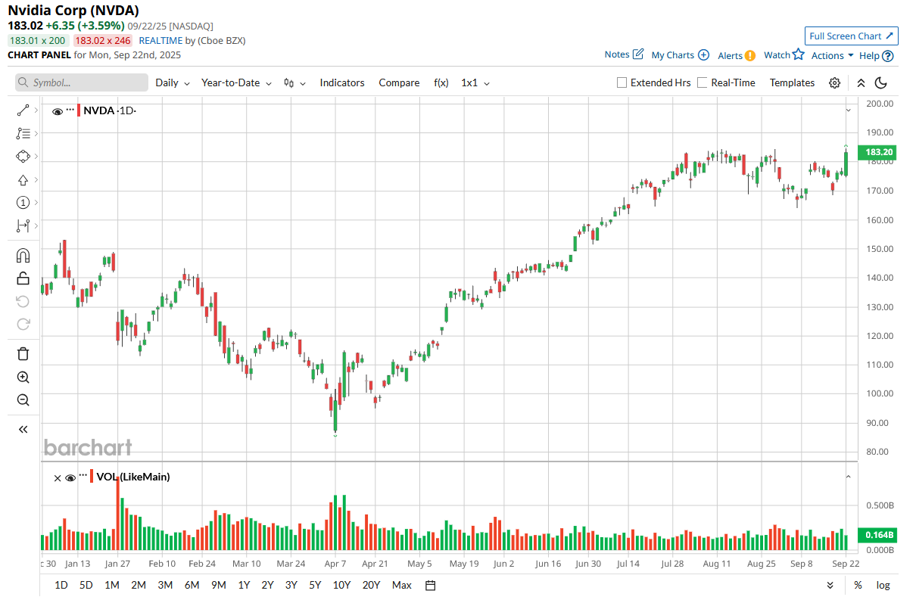Click the redo arrow icon
This screenshot has height=600, width=916.
click(23, 324)
